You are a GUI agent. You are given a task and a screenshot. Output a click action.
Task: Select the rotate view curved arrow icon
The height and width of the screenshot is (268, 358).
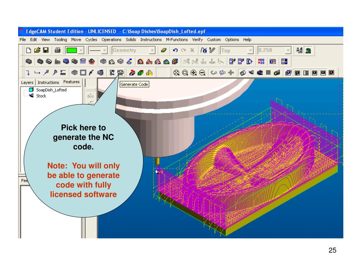point(214,73)
